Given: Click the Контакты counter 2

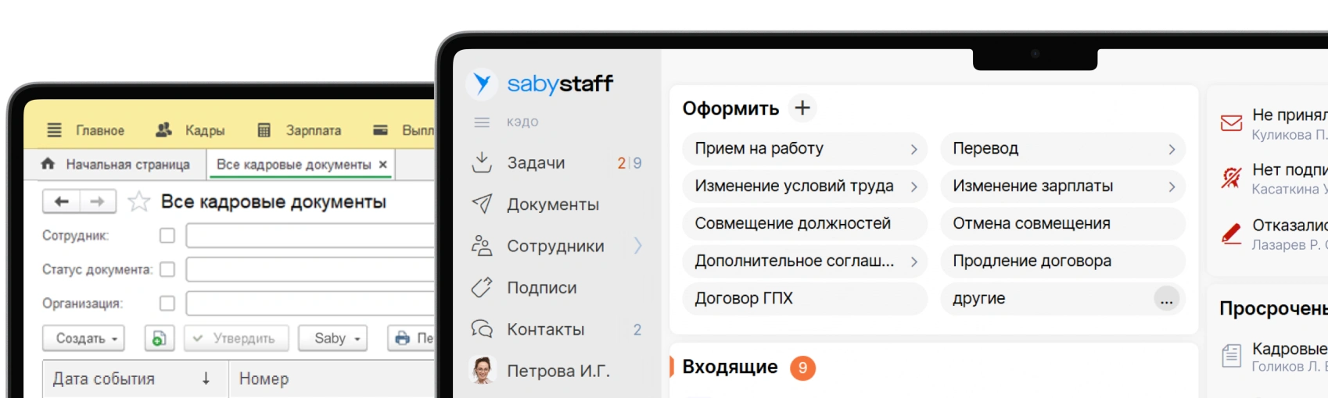Looking at the screenshot, I should click(x=637, y=329).
